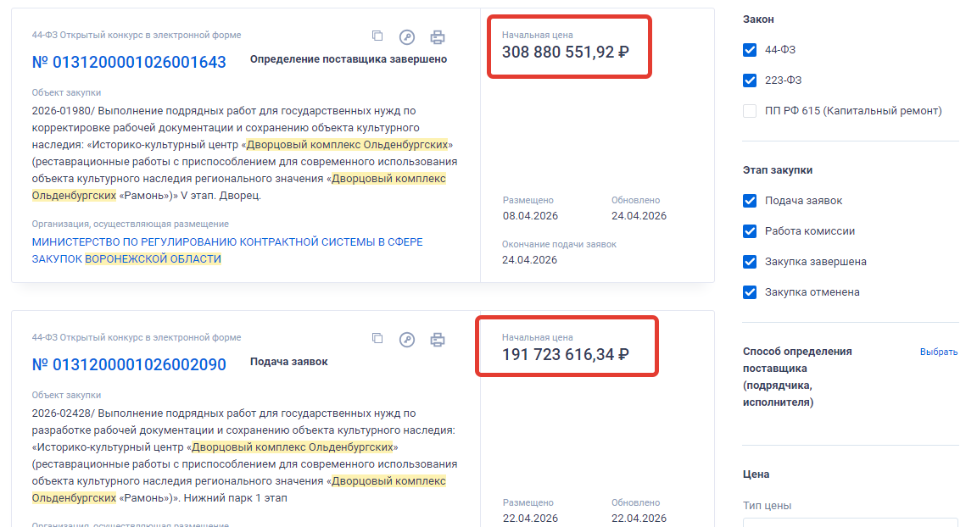The height and width of the screenshot is (527, 977).
Task: Open procurement № 0131200001026002090
Action: tap(129, 364)
